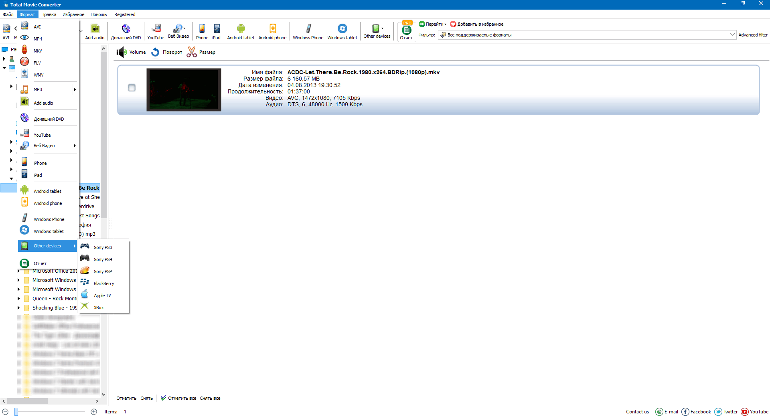
Task: Open the Избранное menu
Action: click(x=73, y=14)
